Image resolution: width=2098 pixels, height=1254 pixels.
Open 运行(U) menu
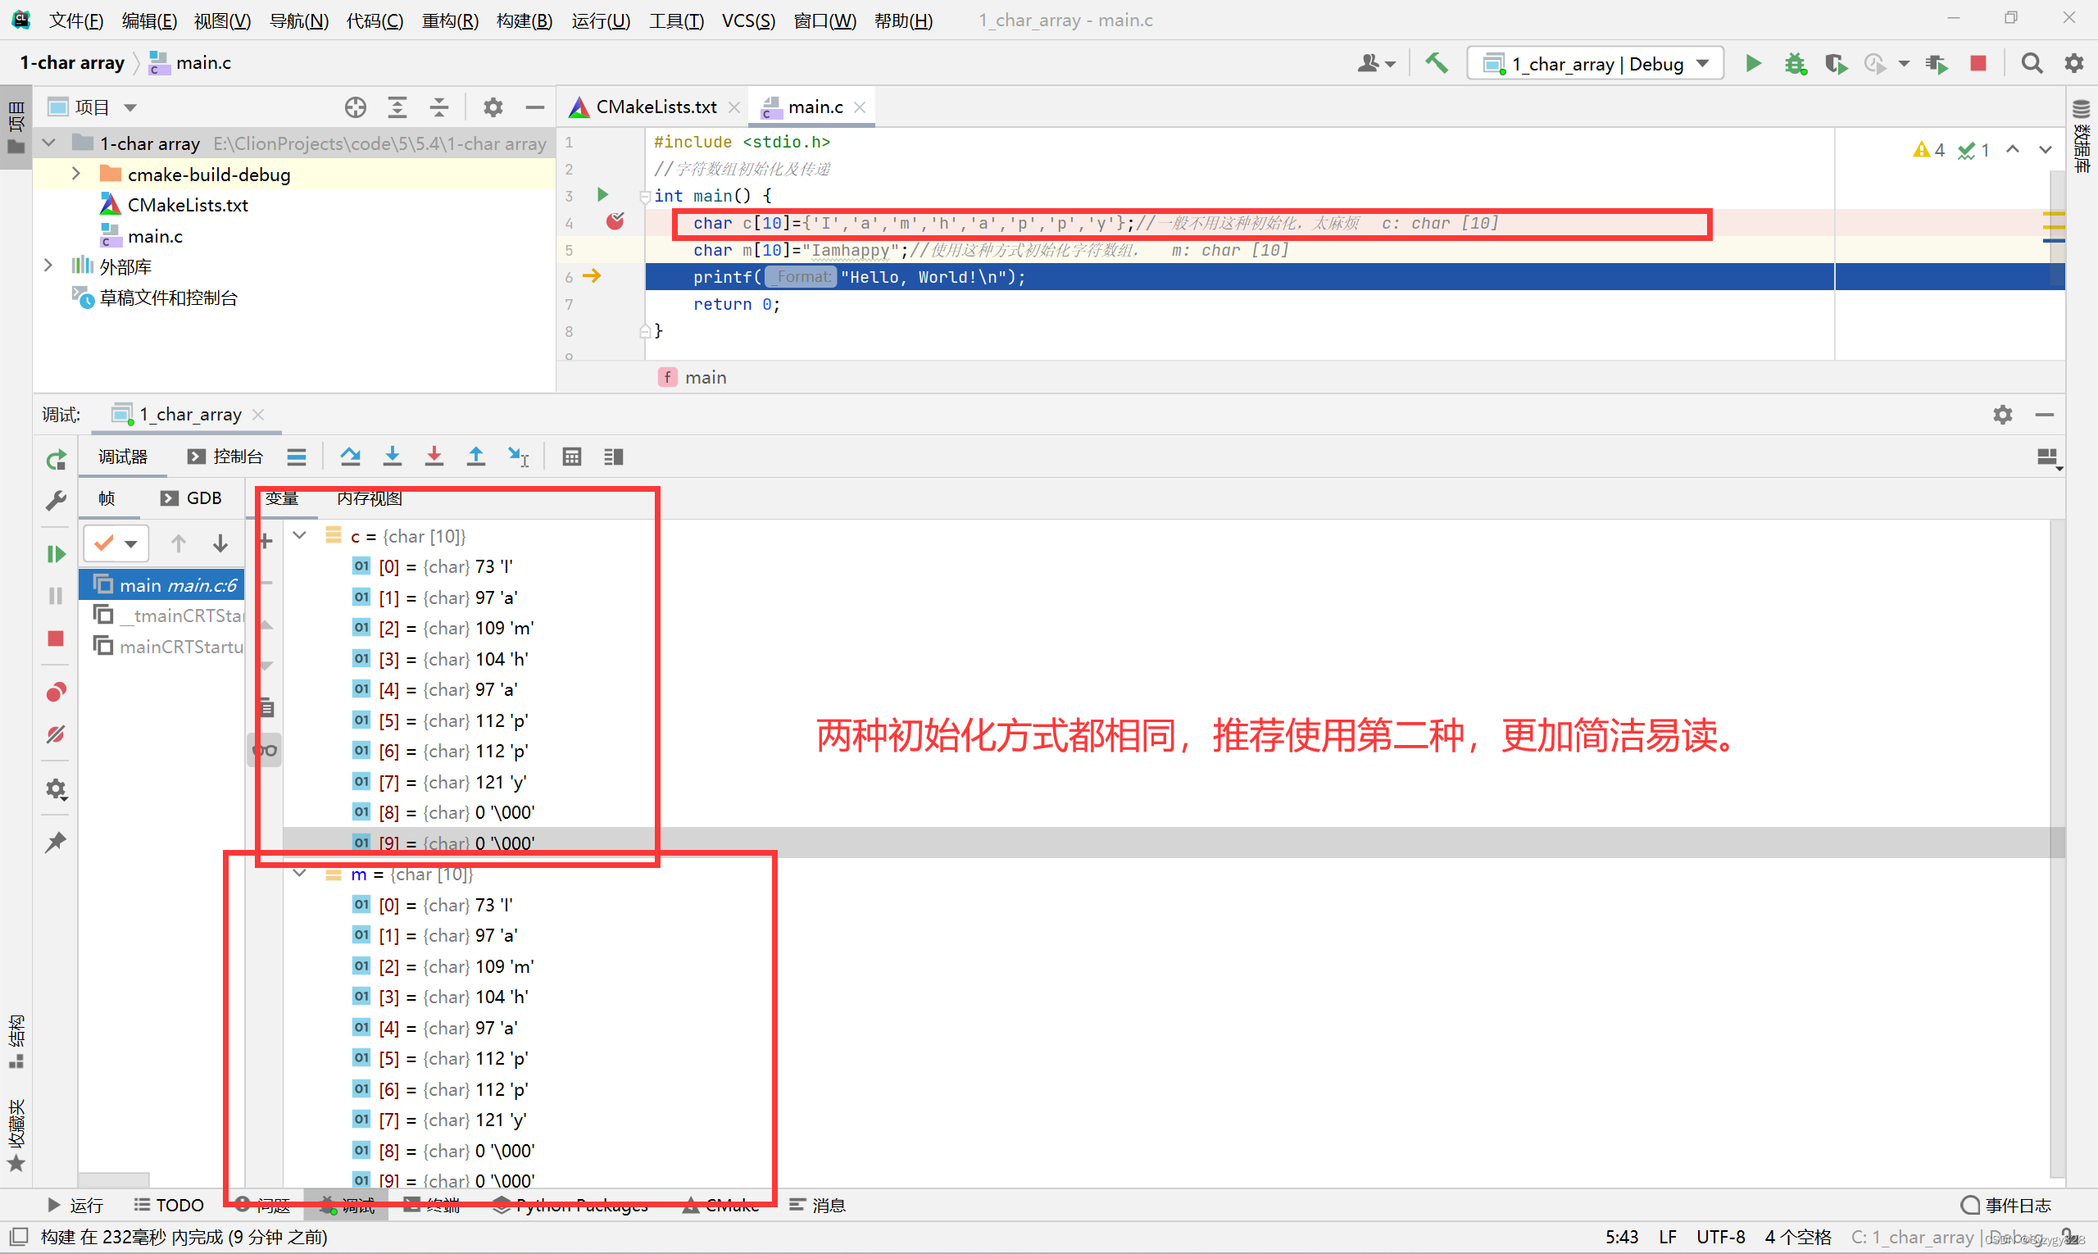[x=601, y=20]
